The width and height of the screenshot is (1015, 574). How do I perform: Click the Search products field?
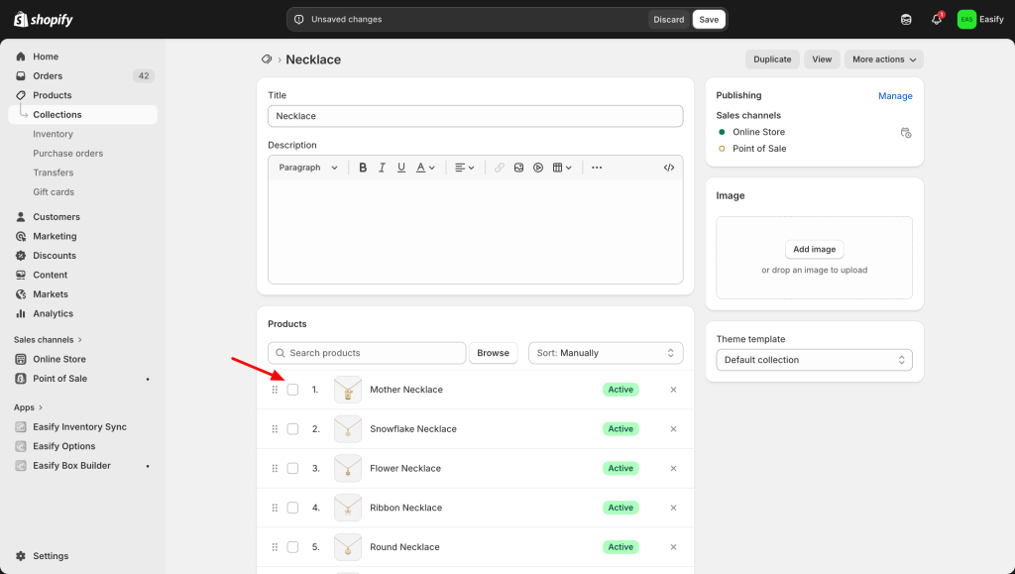[367, 353]
